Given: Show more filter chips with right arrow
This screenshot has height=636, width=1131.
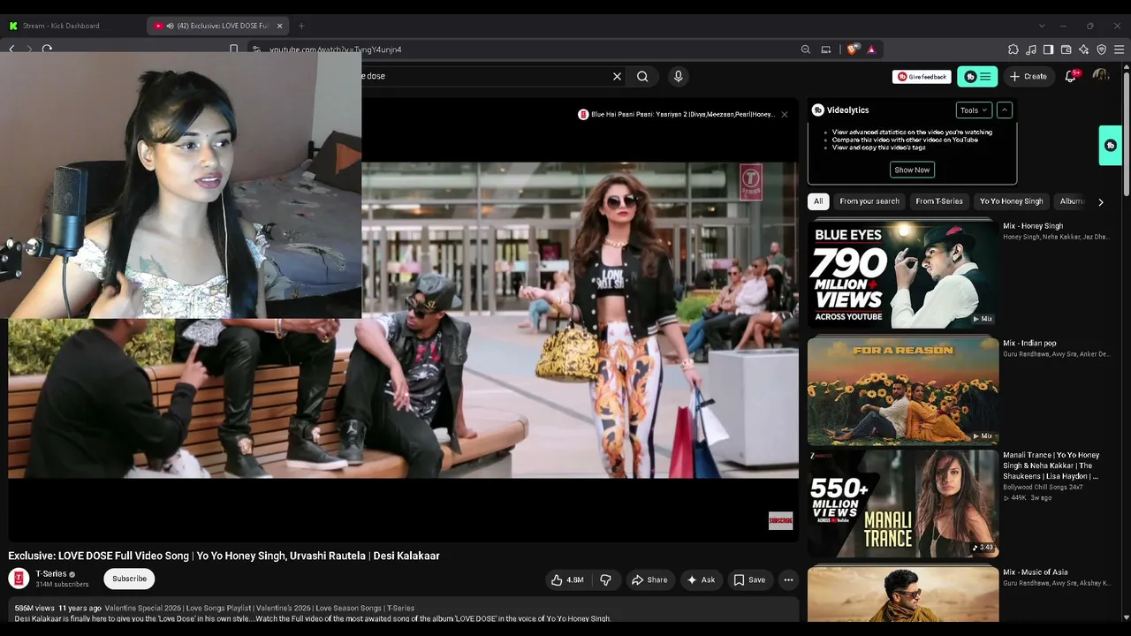Looking at the screenshot, I should click(1100, 202).
